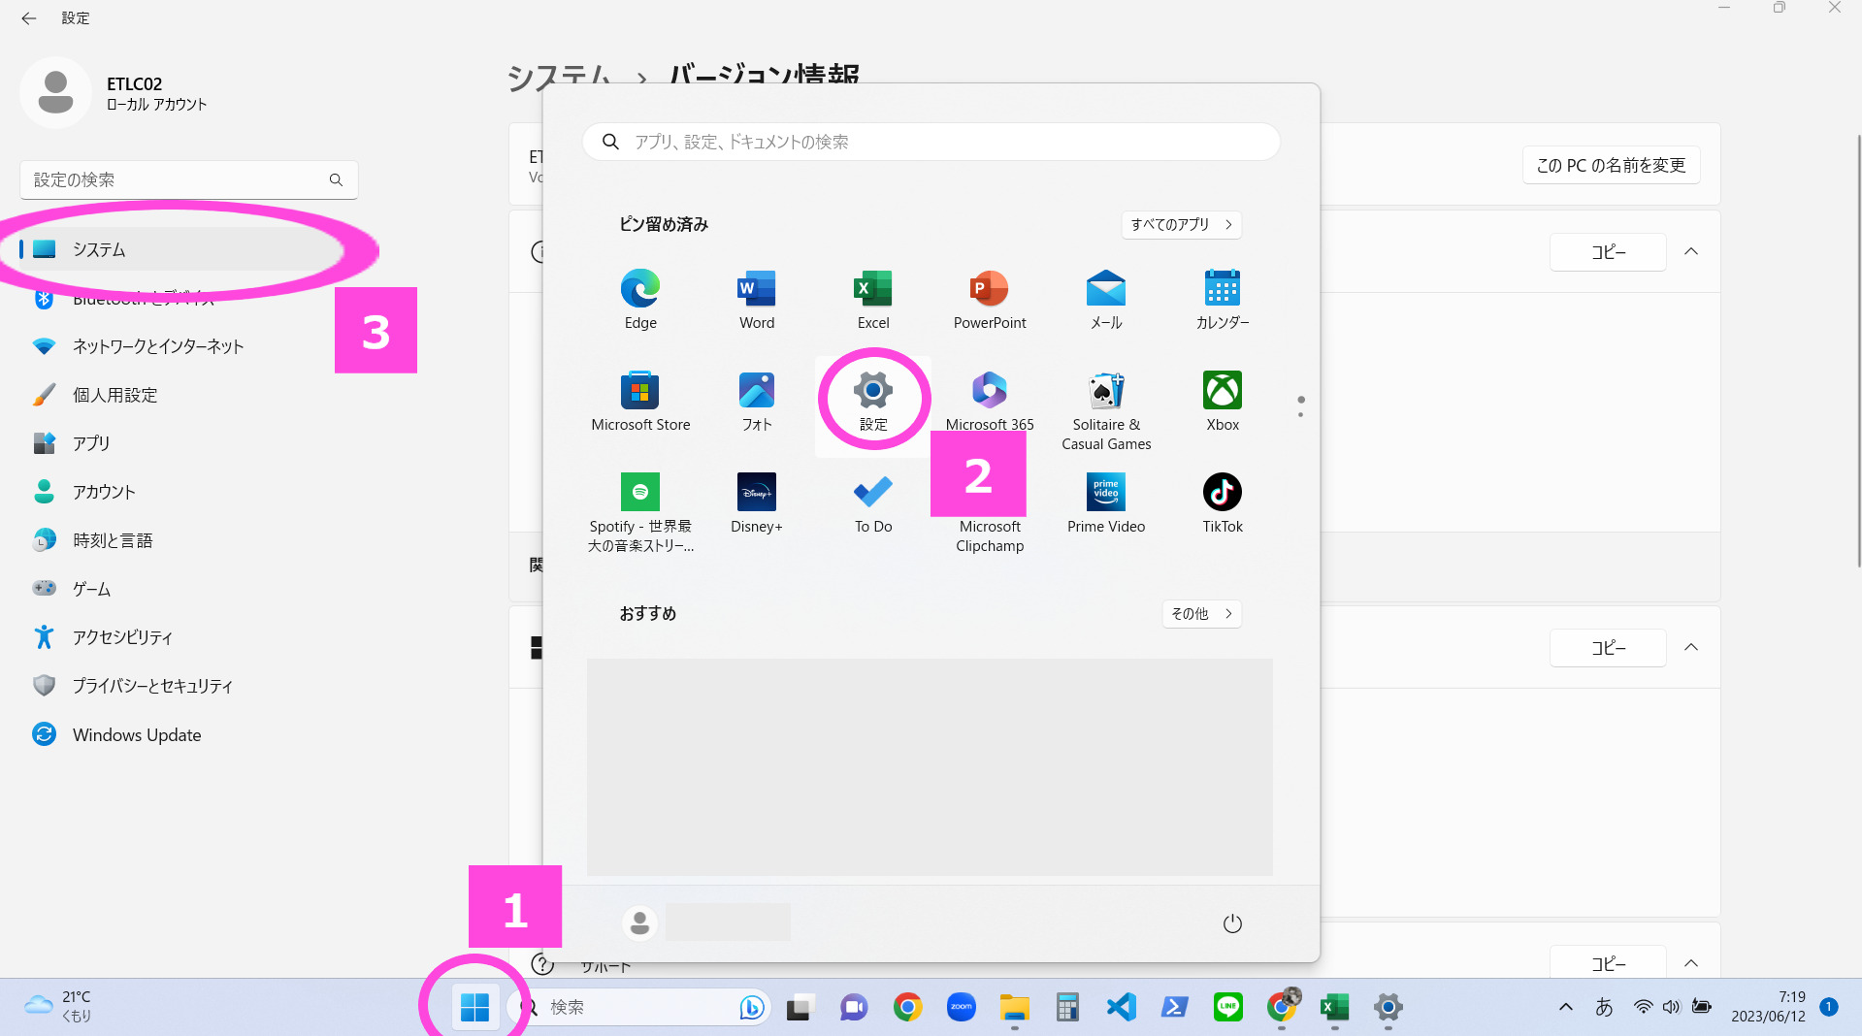1862x1036 pixels.
Task: Launch Microsoft 365 app
Action: coord(990,402)
